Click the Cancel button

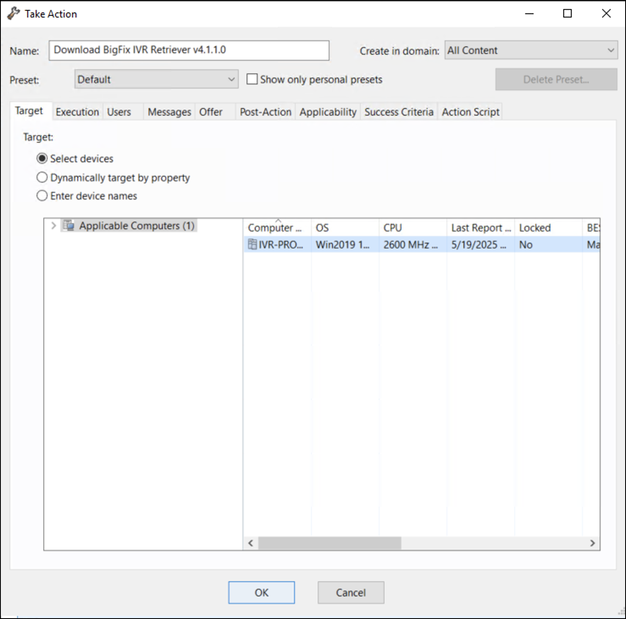[351, 592]
